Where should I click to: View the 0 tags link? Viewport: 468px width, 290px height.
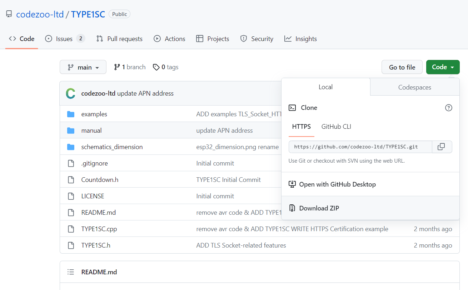[165, 67]
